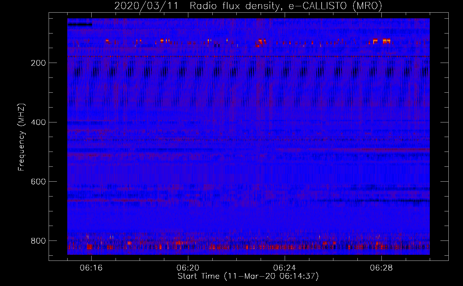Click the bright red band below 800 MHz
This screenshot has width=463, height=286.
(x=248, y=247)
